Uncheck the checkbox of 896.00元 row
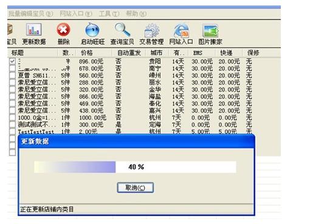313x224 pixels. [x=12, y=61]
